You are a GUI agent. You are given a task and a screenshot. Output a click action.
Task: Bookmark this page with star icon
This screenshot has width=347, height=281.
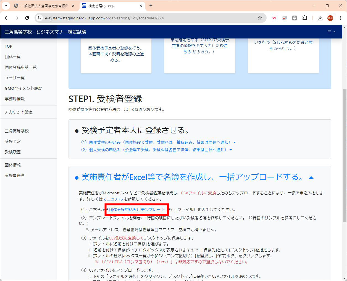point(260,18)
